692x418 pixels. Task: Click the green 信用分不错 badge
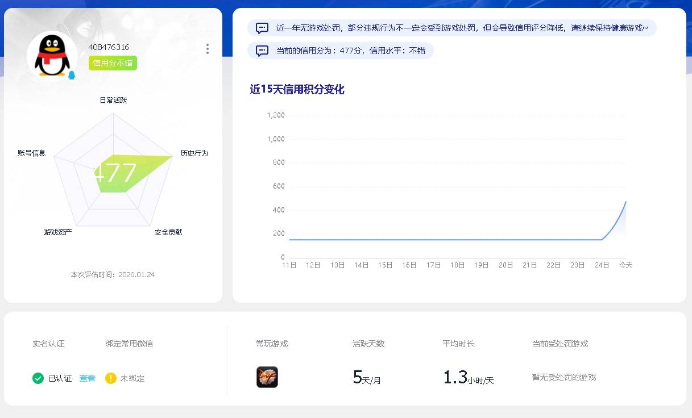coord(111,63)
